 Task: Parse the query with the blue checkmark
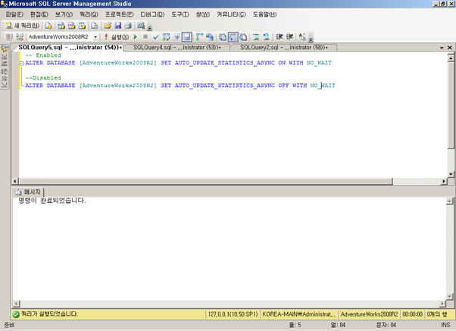(156, 37)
